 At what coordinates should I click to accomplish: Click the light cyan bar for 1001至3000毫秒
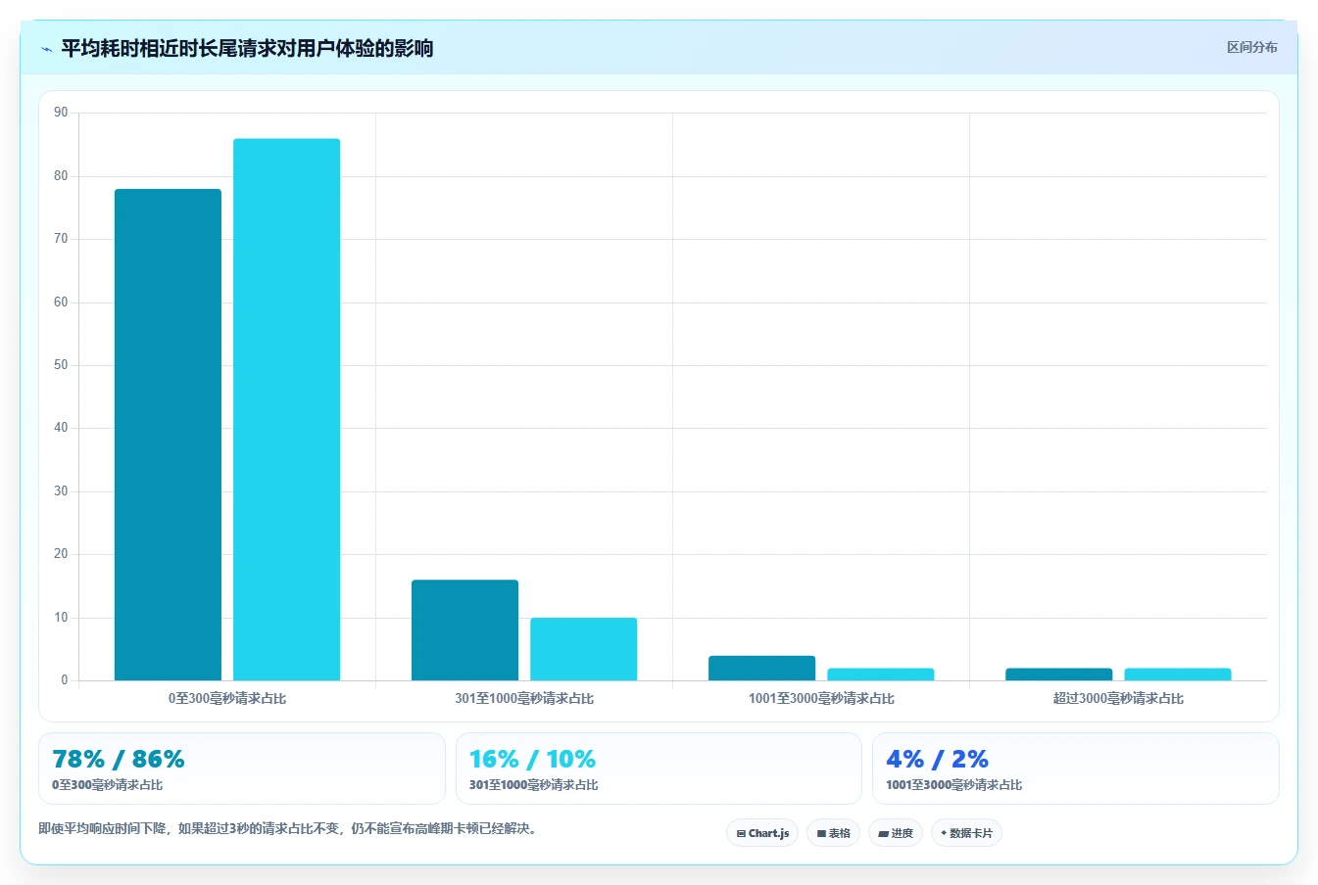coord(880,675)
